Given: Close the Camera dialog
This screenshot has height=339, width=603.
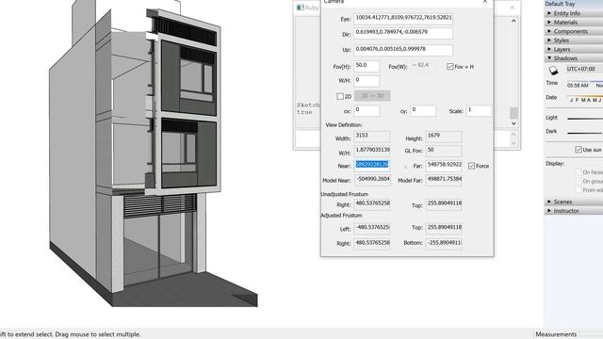Looking at the screenshot, I should 485,2.
